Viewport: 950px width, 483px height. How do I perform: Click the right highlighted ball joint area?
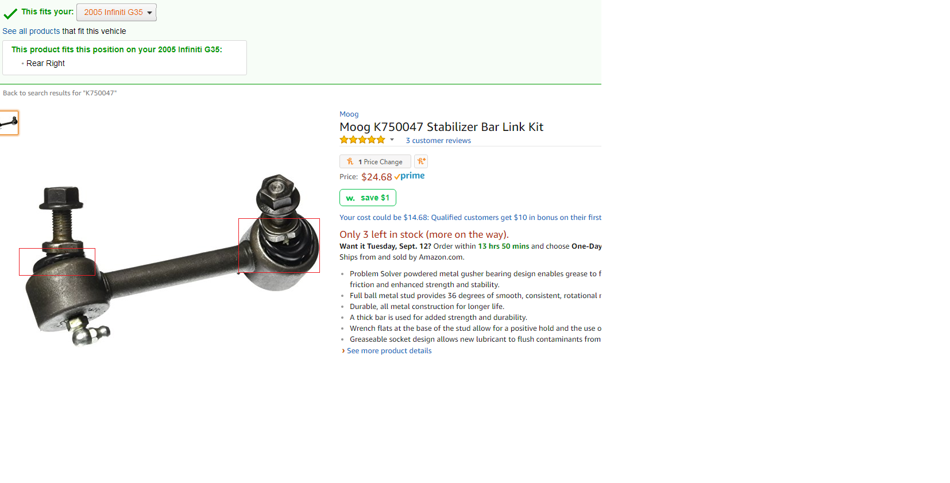tap(279, 245)
